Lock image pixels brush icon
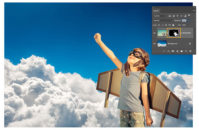This screenshot has width=199, height=130. click(x=163, y=25)
